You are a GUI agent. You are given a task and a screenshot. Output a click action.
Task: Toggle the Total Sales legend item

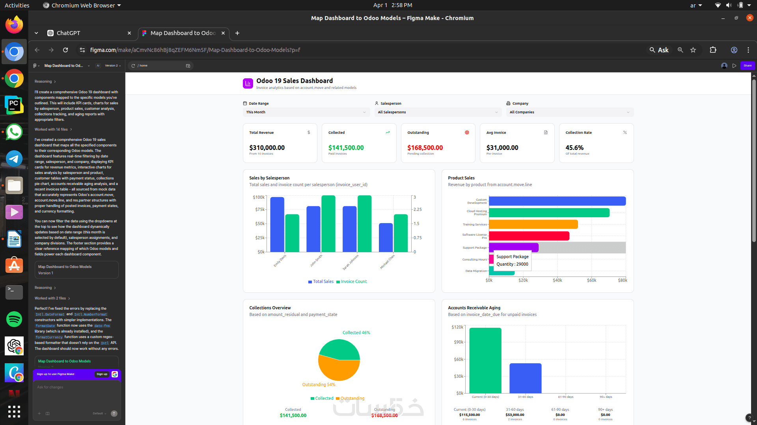coord(321,282)
